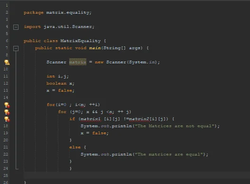Show the error hint beside for (j=0 line
Image resolution: width=250 pixels, height=184 pixels.
coord(7,112)
